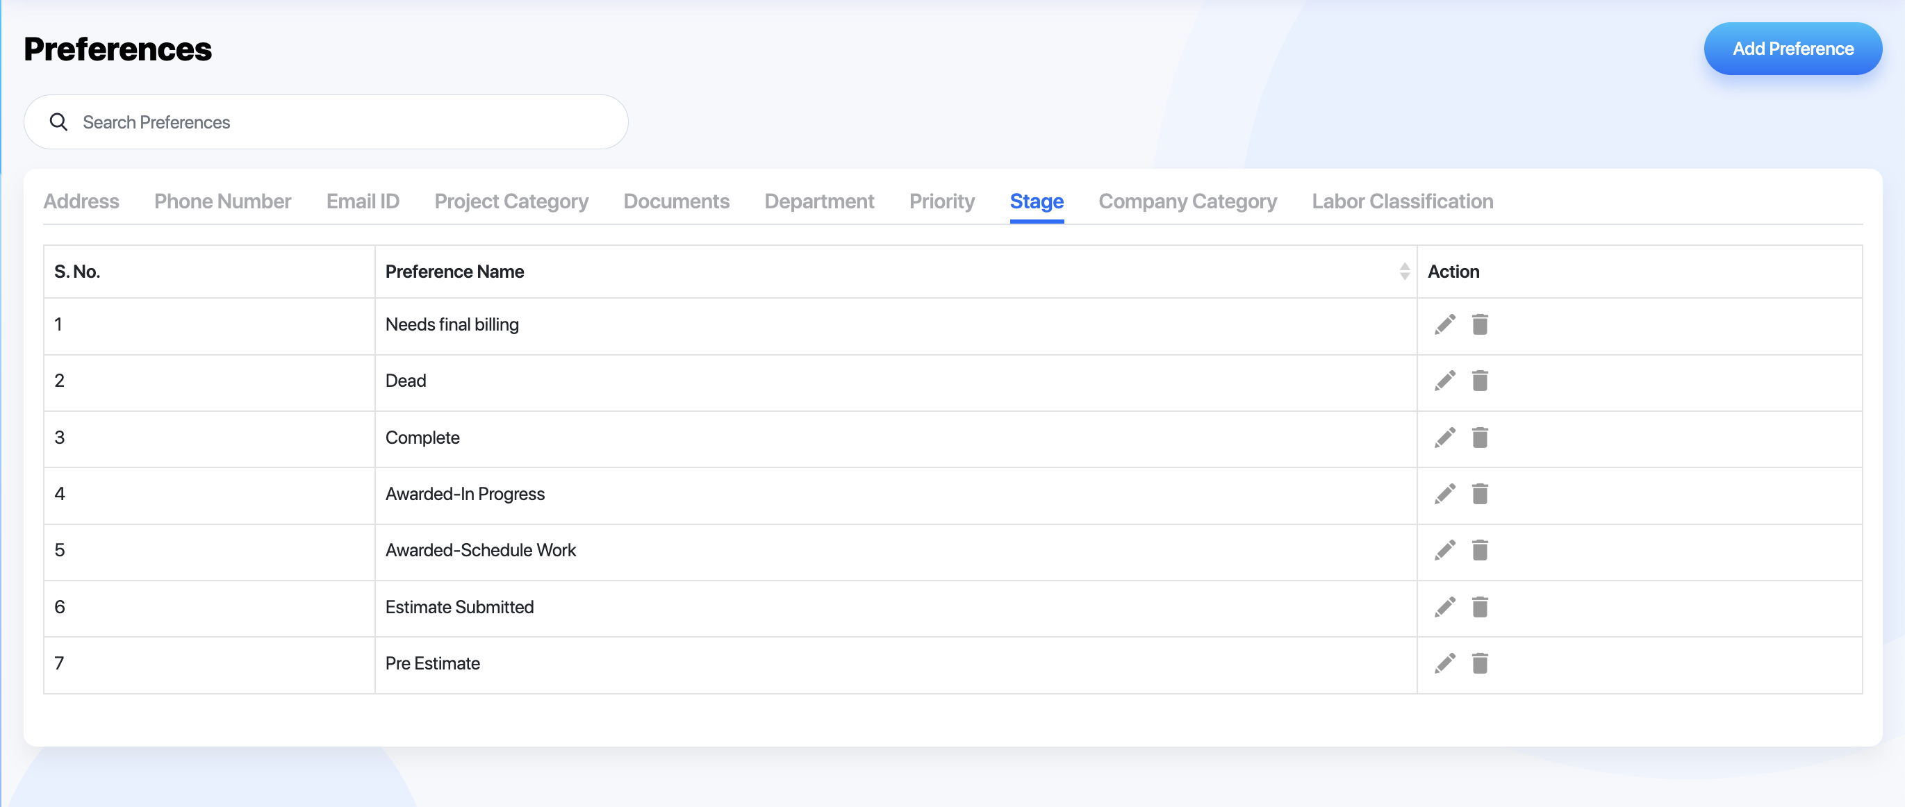Edit the Estimate Submitted preference

pos(1445,607)
